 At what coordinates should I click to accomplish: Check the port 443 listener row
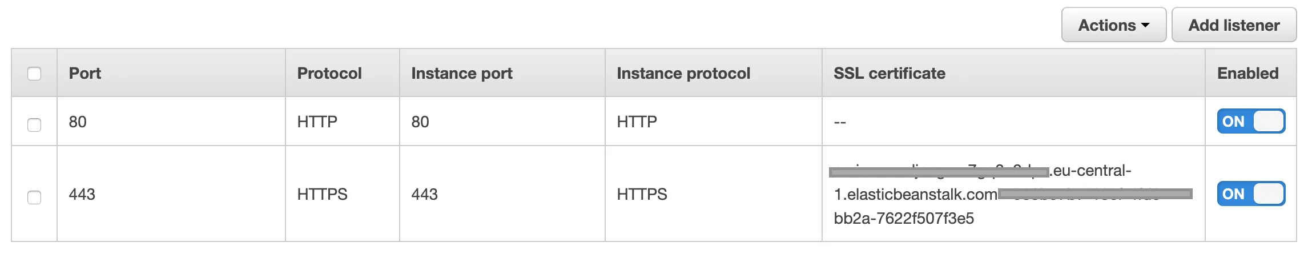coord(34,197)
